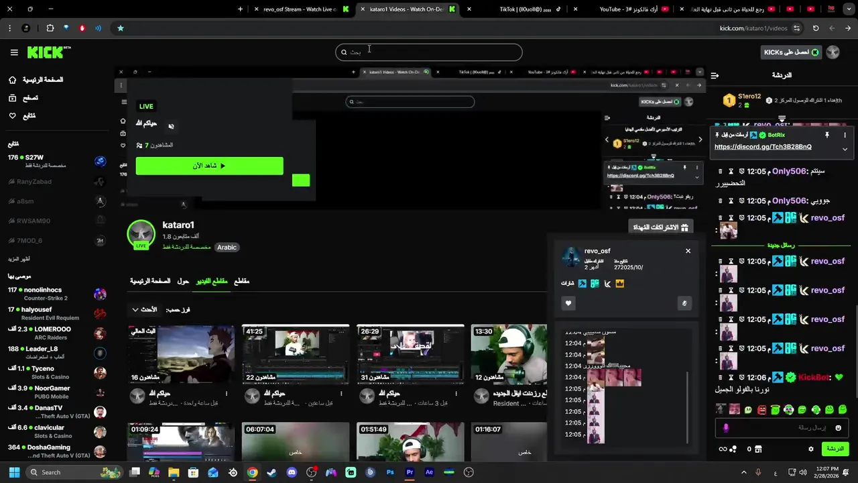Open RanyZabad offline channel entry
This screenshot has height=483, width=858.
pyautogui.click(x=57, y=181)
